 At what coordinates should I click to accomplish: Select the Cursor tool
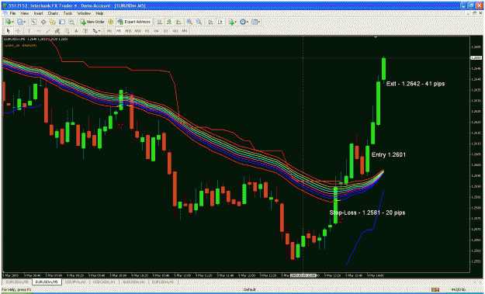click(8, 31)
